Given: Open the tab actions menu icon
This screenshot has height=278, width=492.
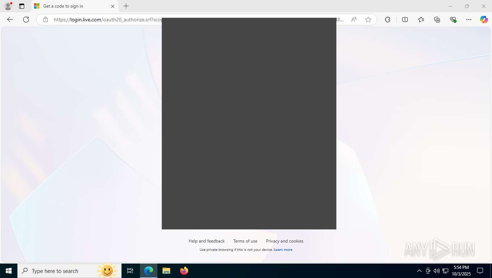Looking at the screenshot, I should point(22,6).
